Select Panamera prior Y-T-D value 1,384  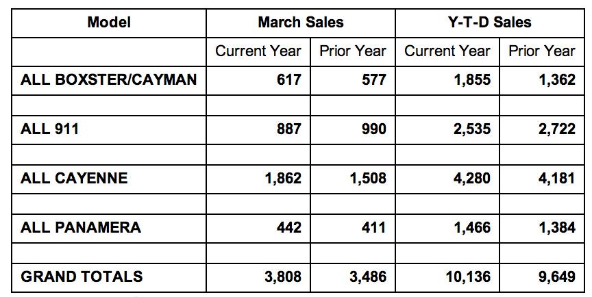[556, 228]
